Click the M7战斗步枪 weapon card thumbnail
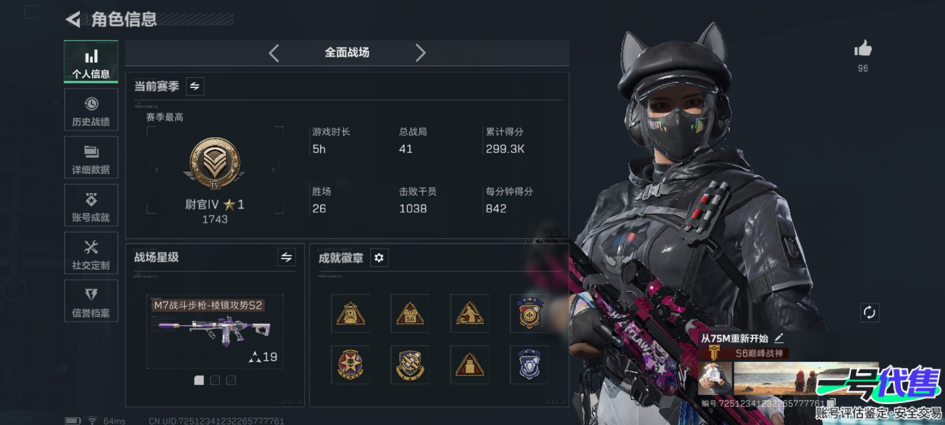 coord(215,331)
